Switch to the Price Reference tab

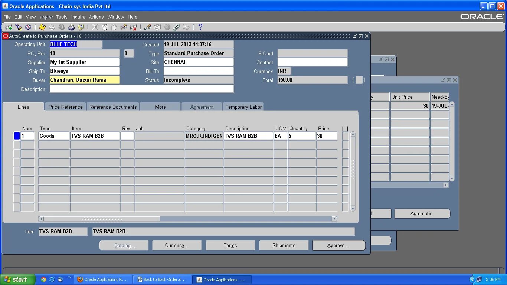66,107
